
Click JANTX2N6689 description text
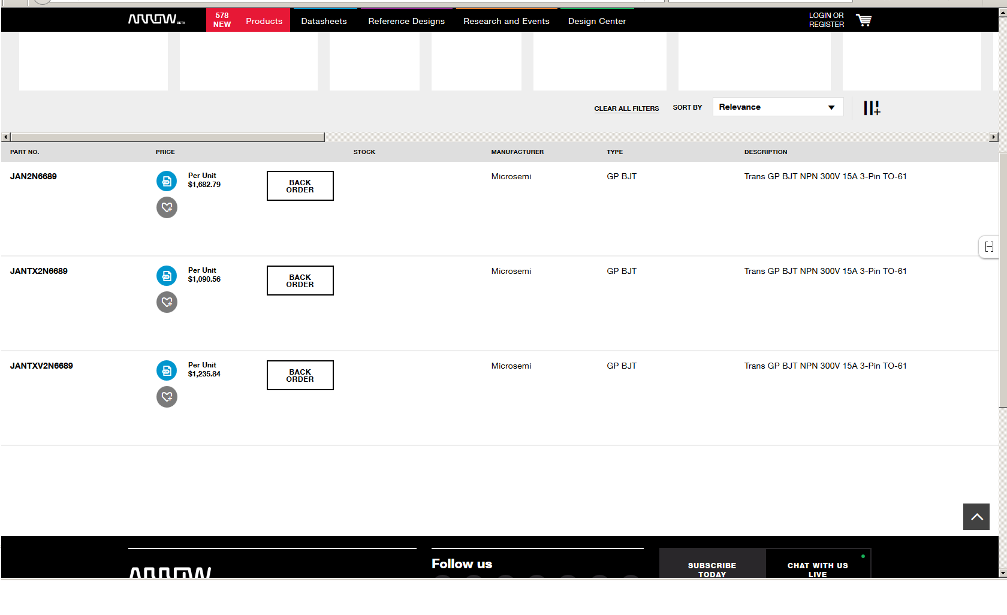[825, 271]
